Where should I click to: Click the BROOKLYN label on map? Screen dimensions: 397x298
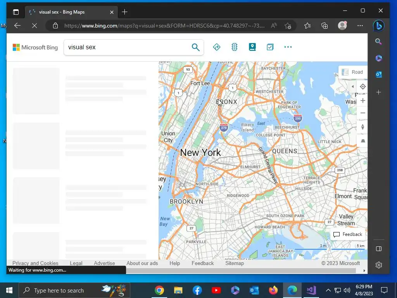point(186,201)
